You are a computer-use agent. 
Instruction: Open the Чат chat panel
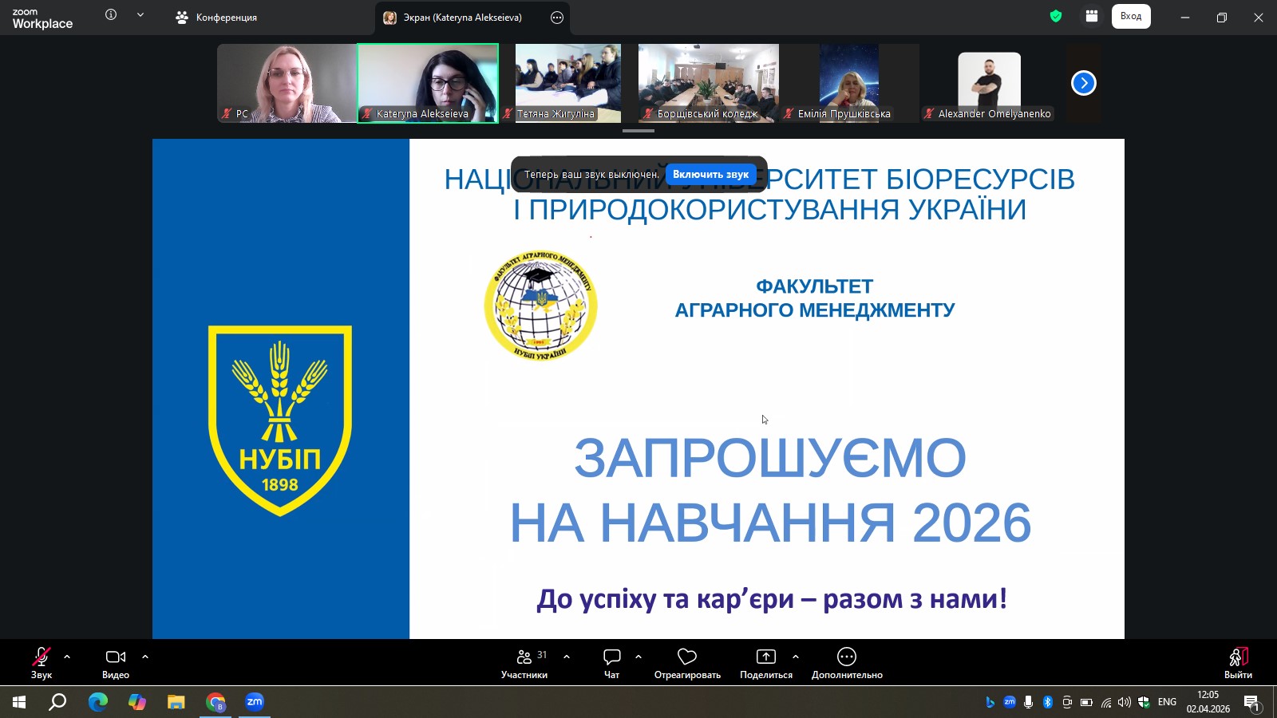611,662
